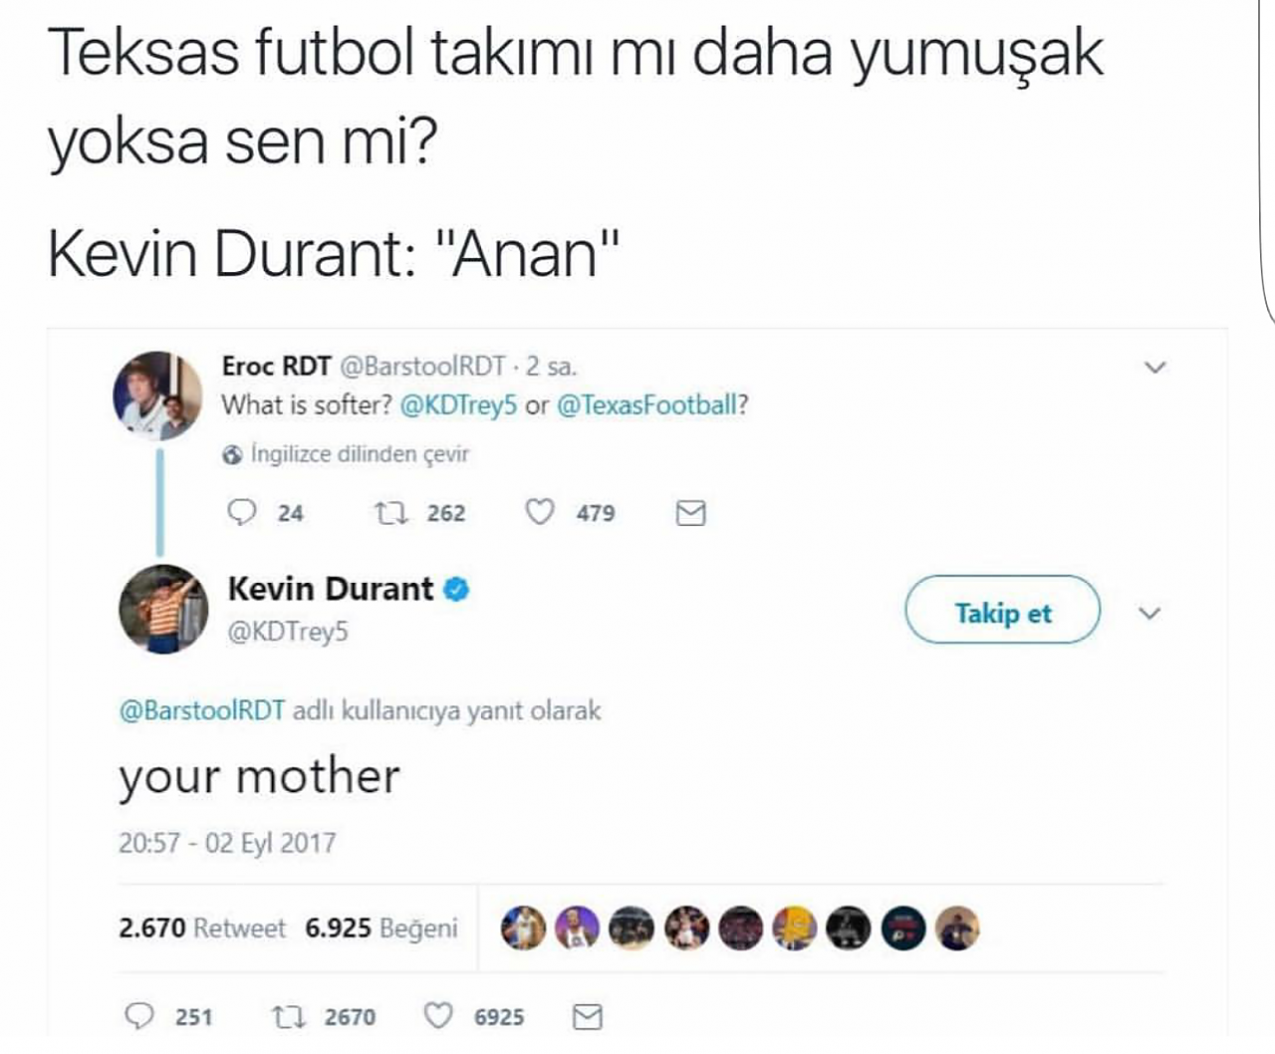Follow Kevin Durant with Takip et button

click(1003, 610)
